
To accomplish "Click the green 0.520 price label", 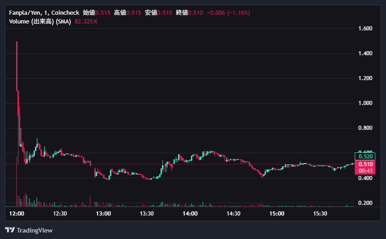I will pyautogui.click(x=365, y=157).
